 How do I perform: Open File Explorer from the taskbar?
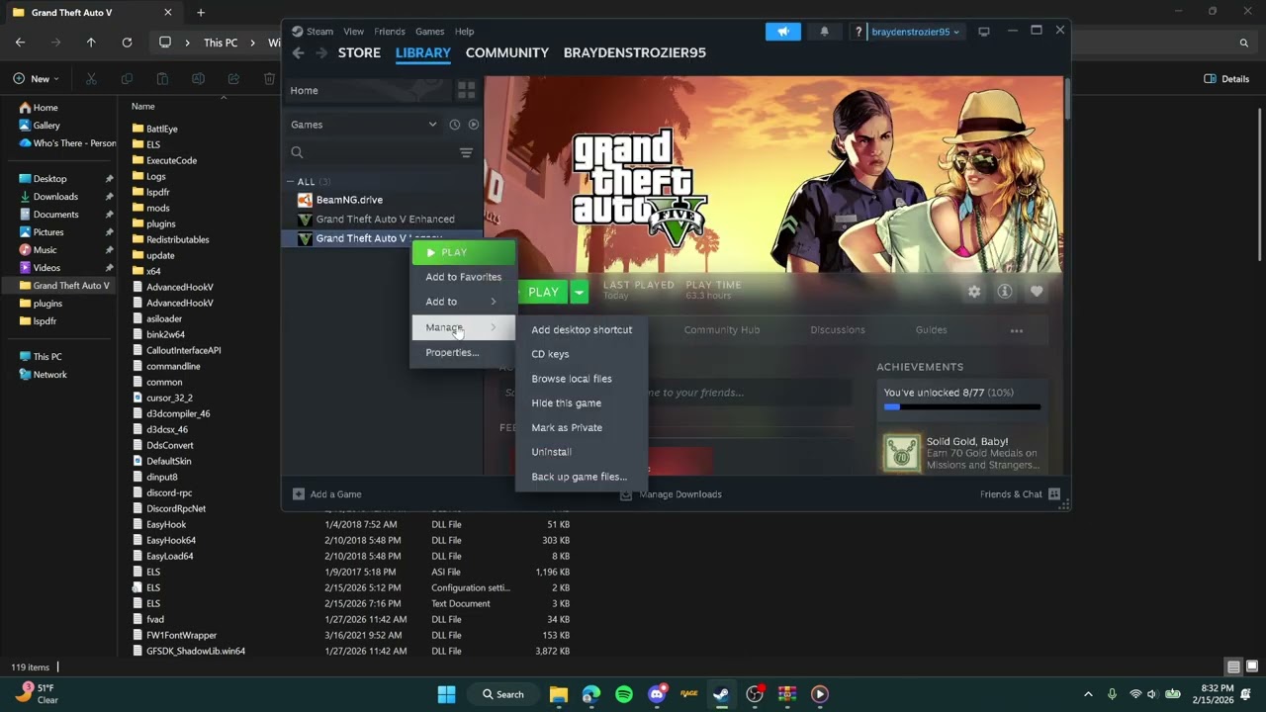point(559,694)
